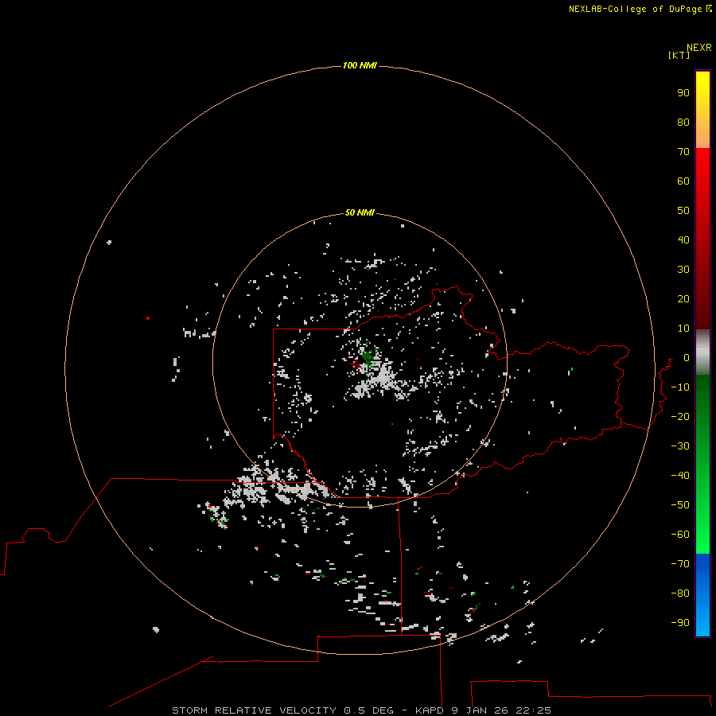Click the 20 value on velocity scale
This screenshot has height=716, width=716.
pos(683,299)
